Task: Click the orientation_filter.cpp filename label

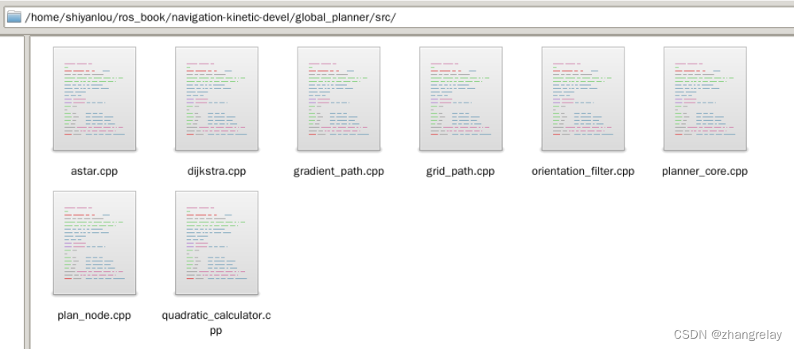Action: [x=583, y=172]
